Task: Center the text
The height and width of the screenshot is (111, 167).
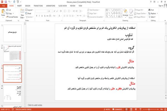Action: point(67,16)
